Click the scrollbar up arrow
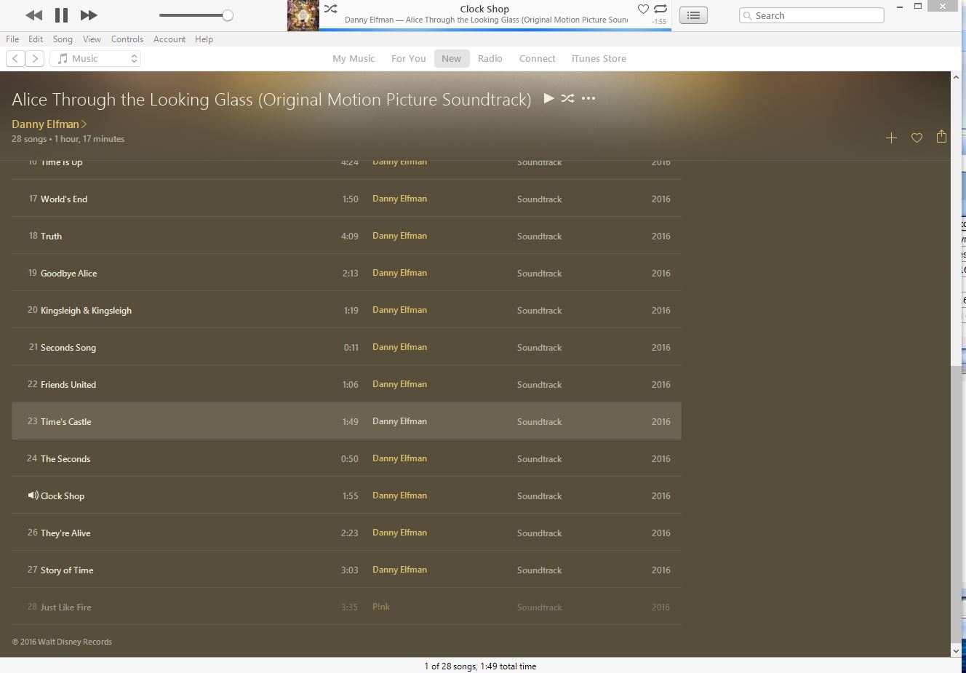The height and width of the screenshot is (673, 966). 956,76
